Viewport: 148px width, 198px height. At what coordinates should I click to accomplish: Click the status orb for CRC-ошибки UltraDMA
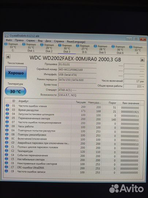[6, 167]
